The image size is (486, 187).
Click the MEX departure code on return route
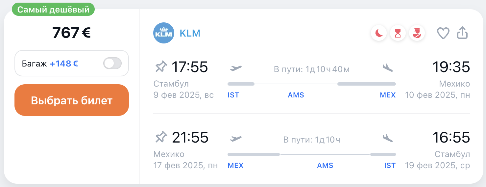click(235, 165)
